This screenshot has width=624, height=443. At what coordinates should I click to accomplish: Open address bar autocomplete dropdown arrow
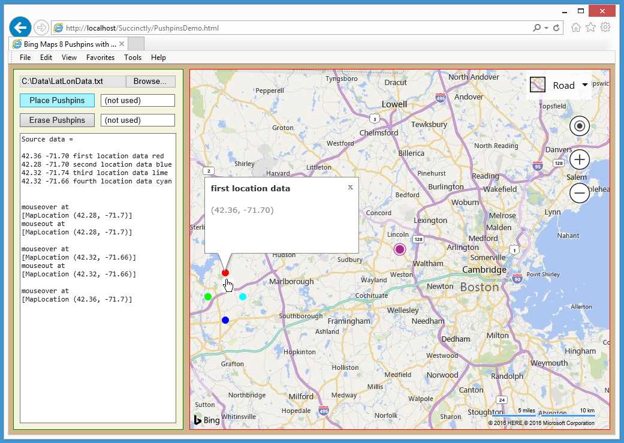tap(547, 28)
